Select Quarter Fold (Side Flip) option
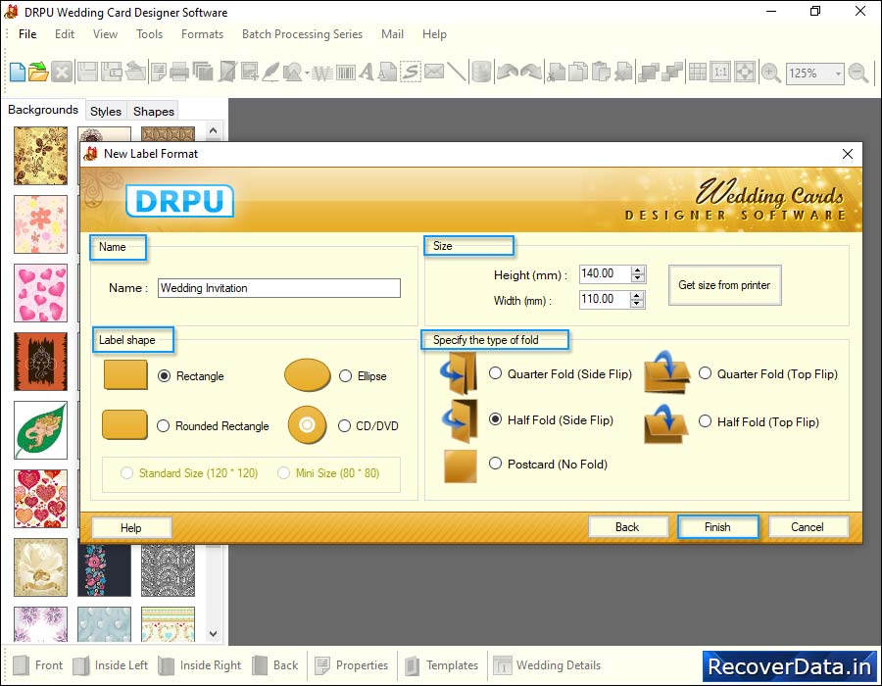The image size is (882, 686). pyautogui.click(x=496, y=373)
